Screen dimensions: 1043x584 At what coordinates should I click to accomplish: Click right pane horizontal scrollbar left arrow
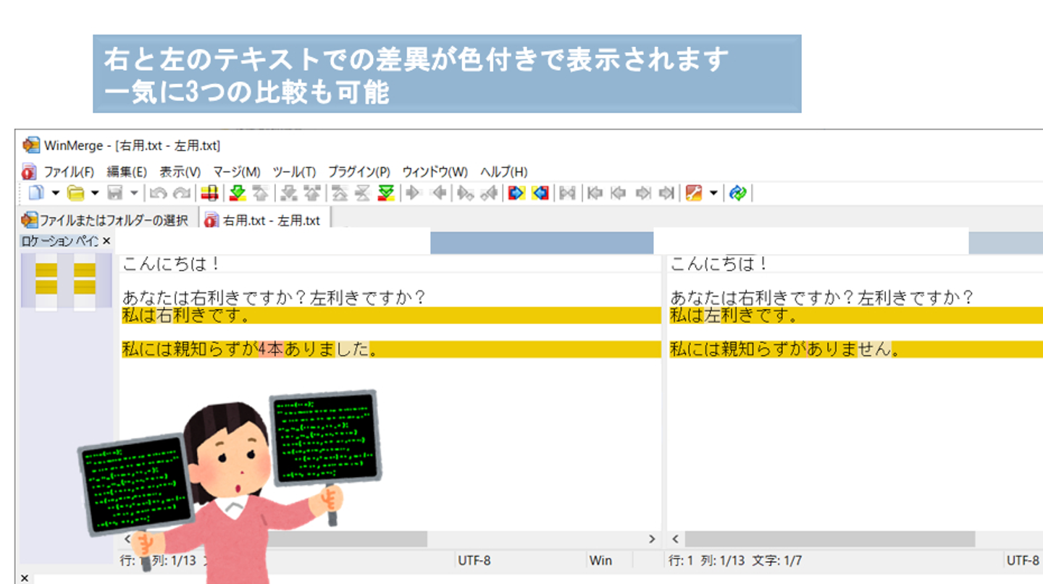pos(676,539)
